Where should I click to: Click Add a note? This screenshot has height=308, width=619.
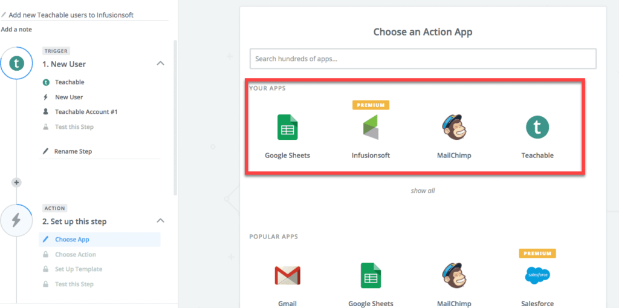pos(16,30)
